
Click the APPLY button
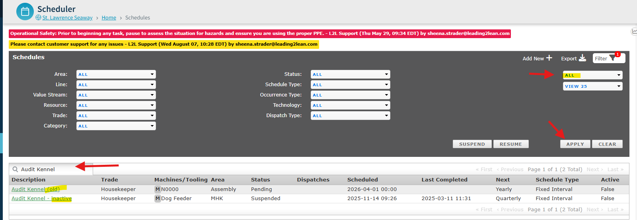575,144
